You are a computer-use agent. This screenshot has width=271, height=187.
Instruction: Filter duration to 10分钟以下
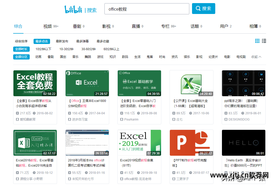click(x=43, y=49)
